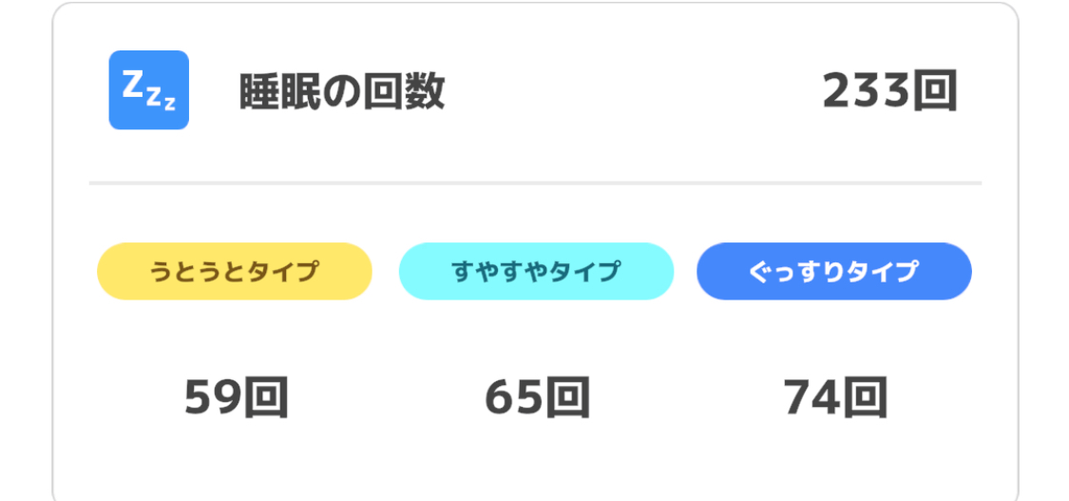1069x501 pixels.
Task: Click the 74回 slumbering count
Action: tap(835, 397)
